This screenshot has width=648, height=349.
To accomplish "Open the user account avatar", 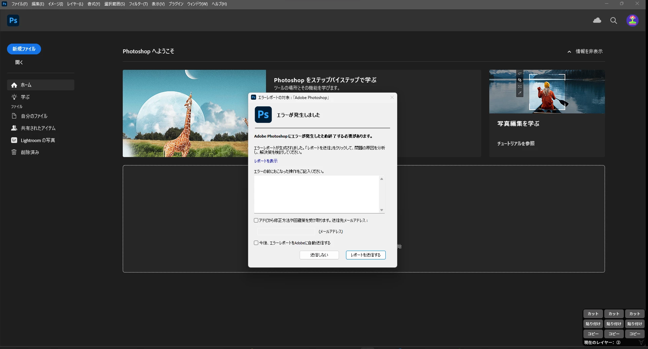I will [633, 20].
